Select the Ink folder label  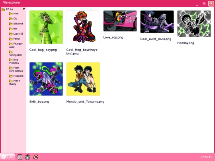click(15, 29)
